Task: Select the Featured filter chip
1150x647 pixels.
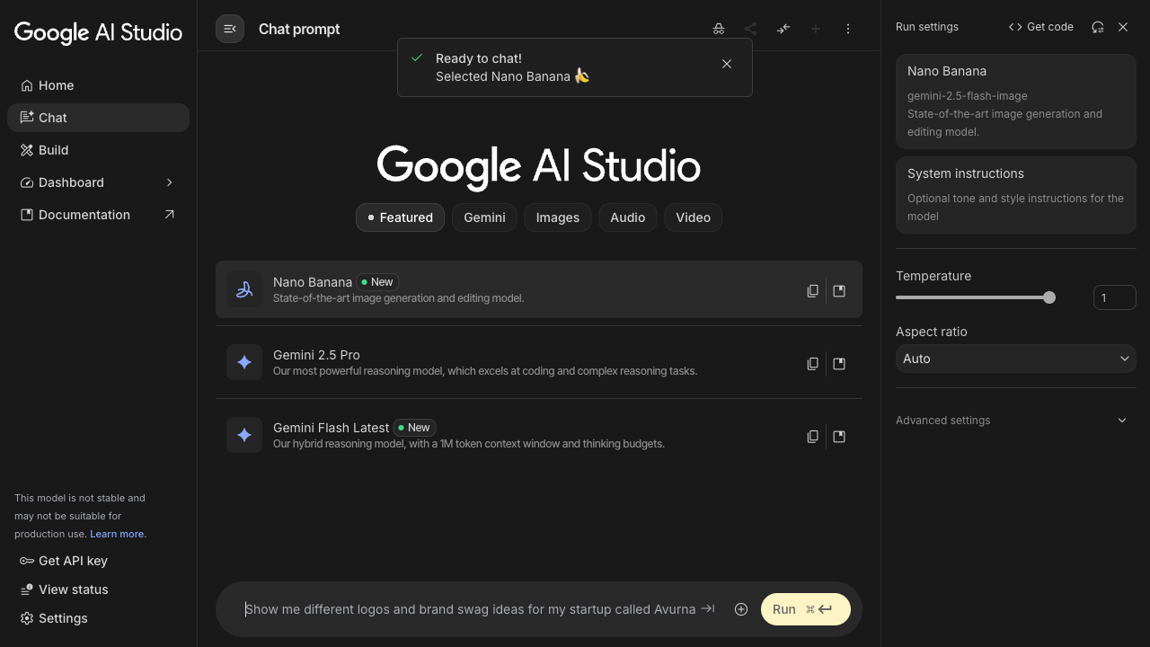Action: click(x=400, y=217)
